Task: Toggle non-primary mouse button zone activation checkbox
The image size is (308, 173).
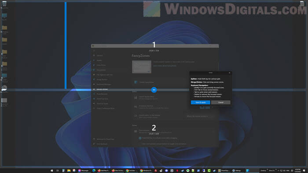Action: pyautogui.click(x=140, y=144)
